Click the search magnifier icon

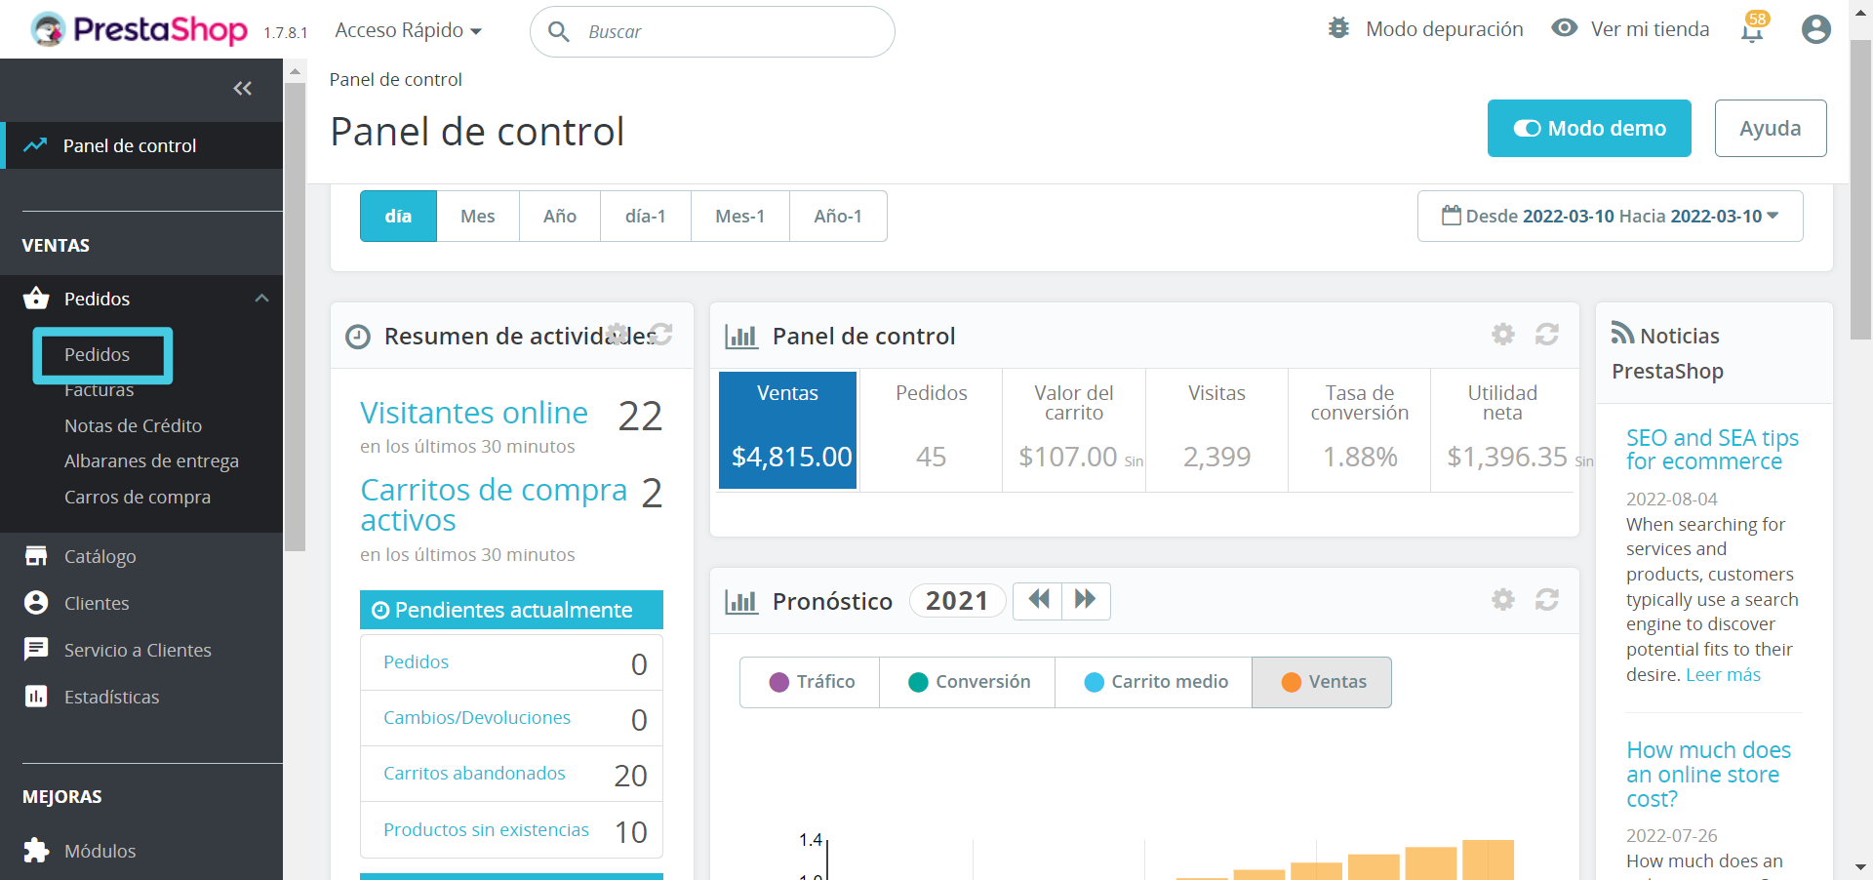pyautogui.click(x=559, y=31)
